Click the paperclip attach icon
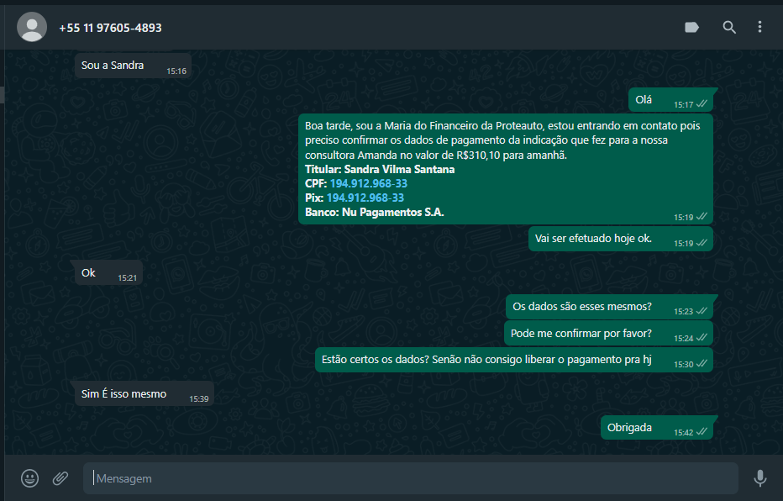This screenshot has width=783, height=501. [x=60, y=478]
